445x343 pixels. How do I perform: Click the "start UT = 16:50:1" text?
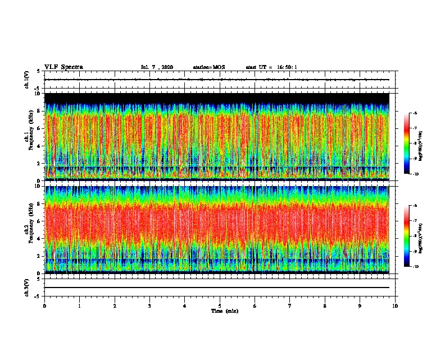(x=271, y=67)
